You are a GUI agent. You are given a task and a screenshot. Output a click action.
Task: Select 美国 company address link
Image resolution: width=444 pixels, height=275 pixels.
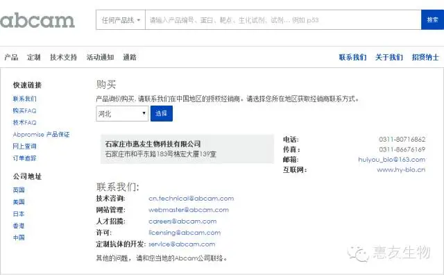19,202
